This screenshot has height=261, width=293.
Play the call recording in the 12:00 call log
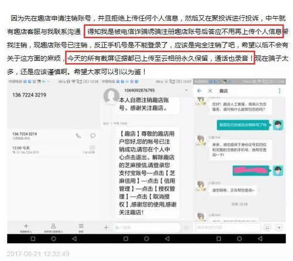pos(92,147)
